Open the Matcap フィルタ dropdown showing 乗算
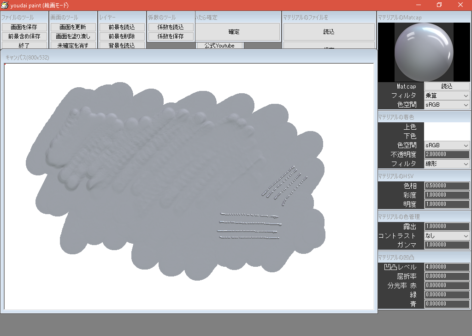Image resolution: width=472 pixels, height=336 pixels. (447, 96)
